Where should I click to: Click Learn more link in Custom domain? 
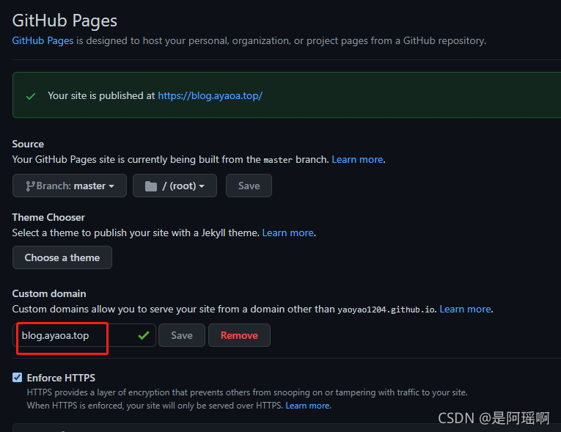pos(465,310)
